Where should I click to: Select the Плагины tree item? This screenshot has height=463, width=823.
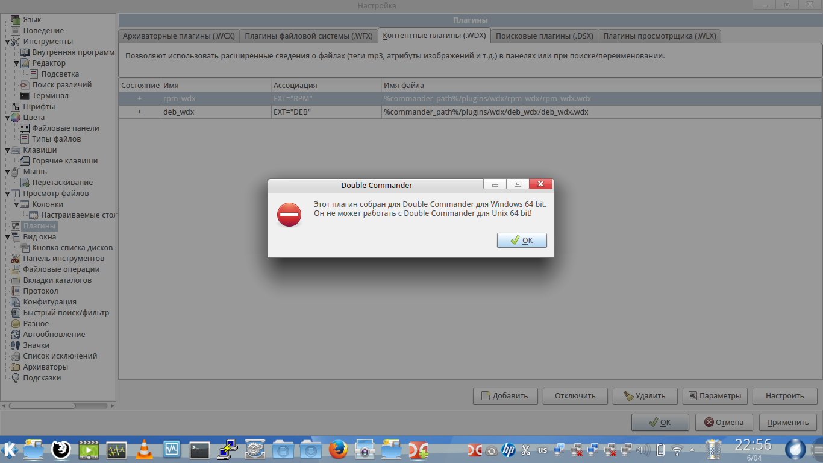tap(39, 226)
